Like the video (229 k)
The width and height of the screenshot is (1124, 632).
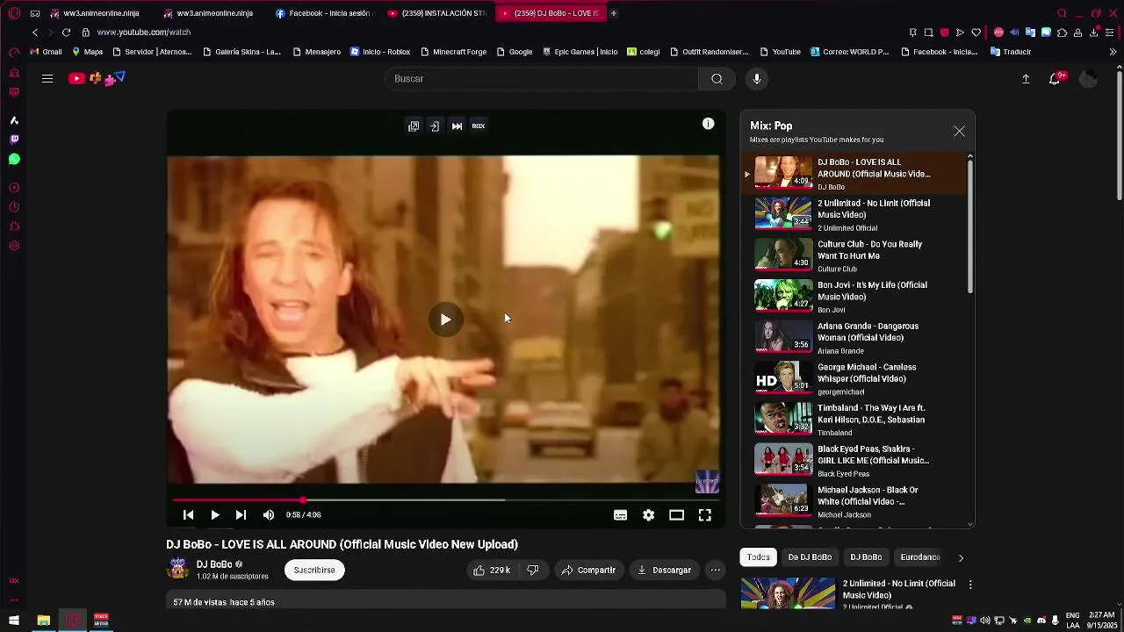coord(491,571)
